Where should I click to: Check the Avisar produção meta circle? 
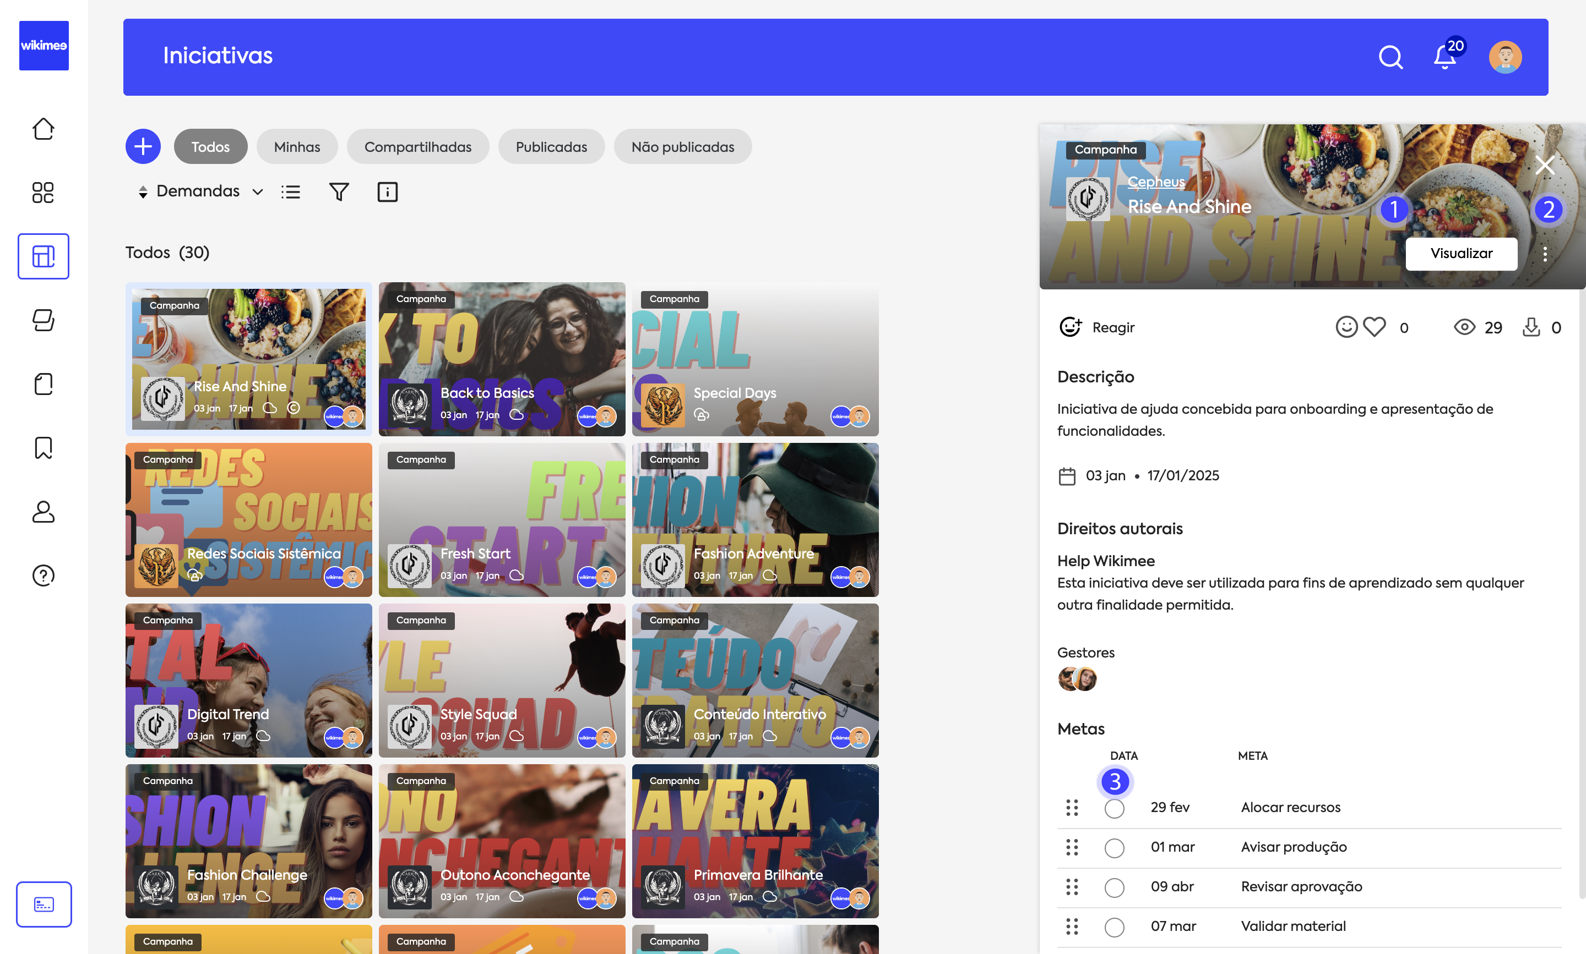tap(1115, 847)
